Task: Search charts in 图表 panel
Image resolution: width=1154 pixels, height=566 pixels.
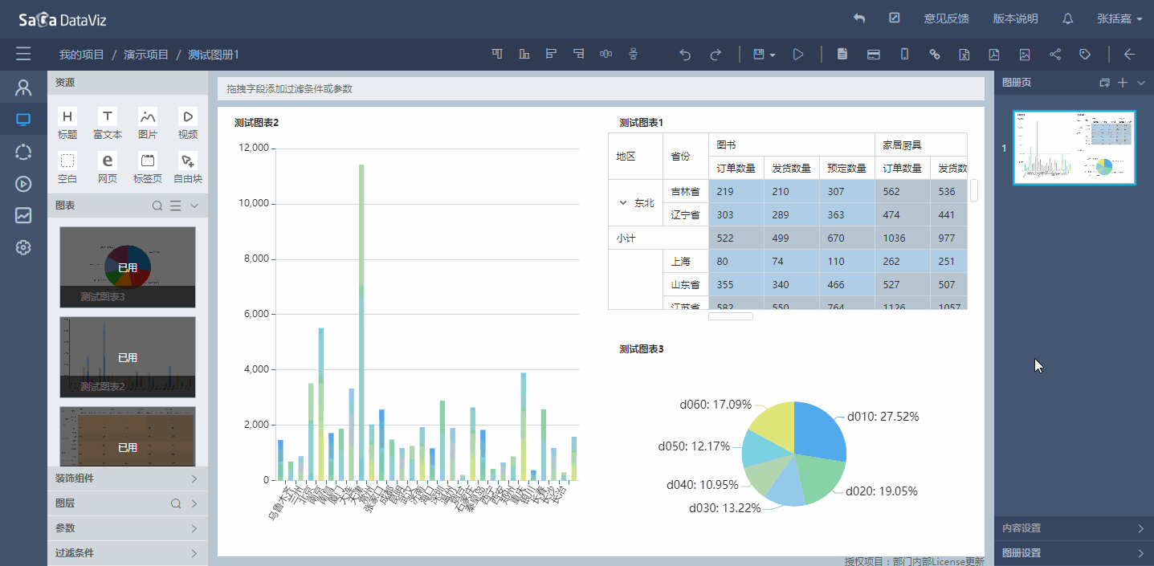Action: click(158, 206)
